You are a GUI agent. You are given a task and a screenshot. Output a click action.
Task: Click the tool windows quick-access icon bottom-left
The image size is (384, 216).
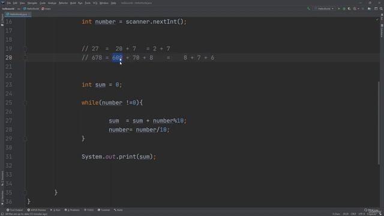[2, 214]
